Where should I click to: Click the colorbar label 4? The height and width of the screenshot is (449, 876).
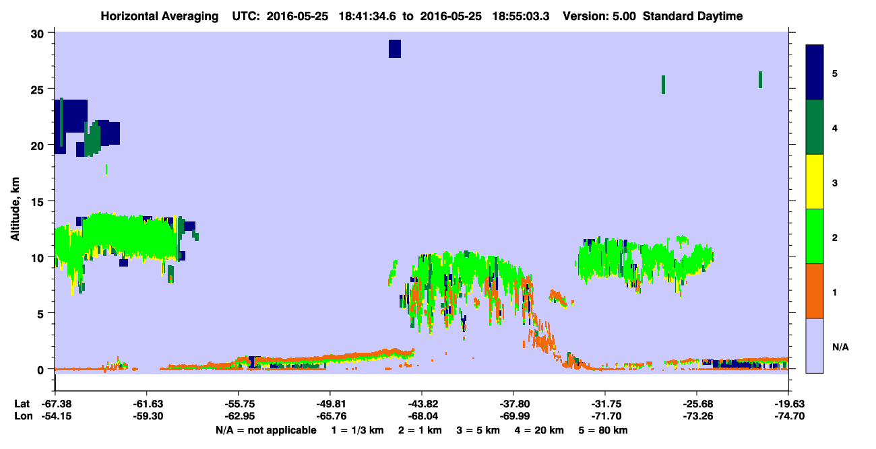834,127
